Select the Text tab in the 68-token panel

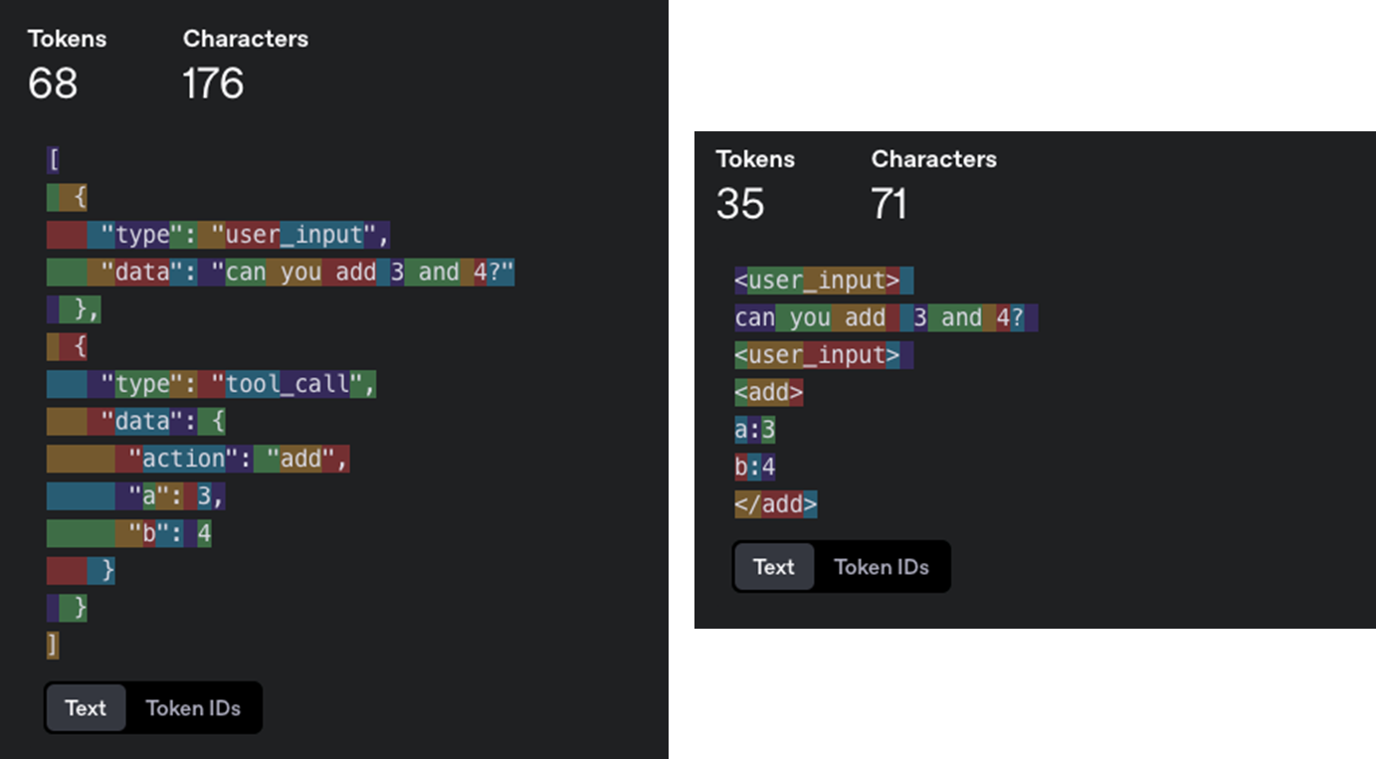(86, 708)
